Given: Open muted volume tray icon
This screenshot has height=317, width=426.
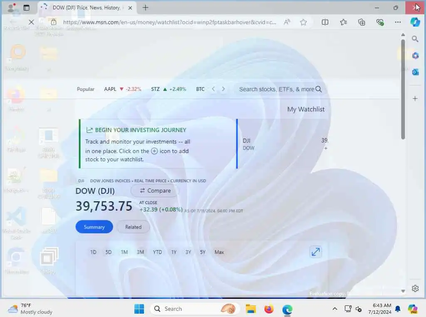Looking at the screenshot, I should (x=359, y=309).
